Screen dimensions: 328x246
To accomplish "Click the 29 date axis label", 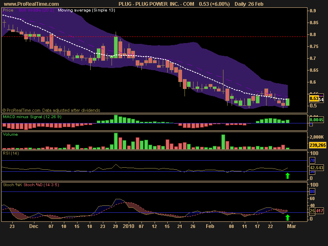I will pos(115,226).
